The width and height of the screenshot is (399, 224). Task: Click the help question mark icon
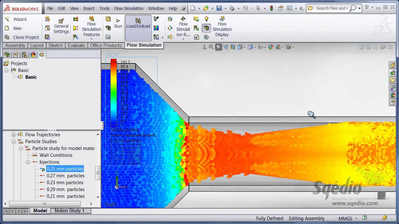[x=367, y=7]
